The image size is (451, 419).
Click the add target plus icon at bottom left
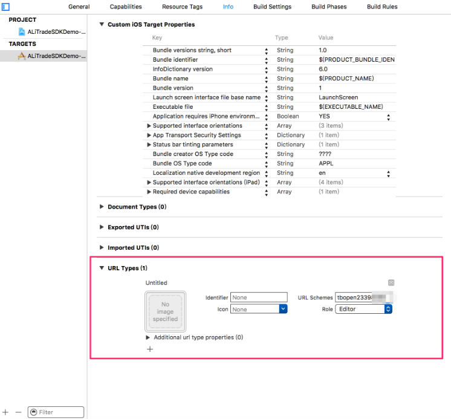tap(6, 412)
